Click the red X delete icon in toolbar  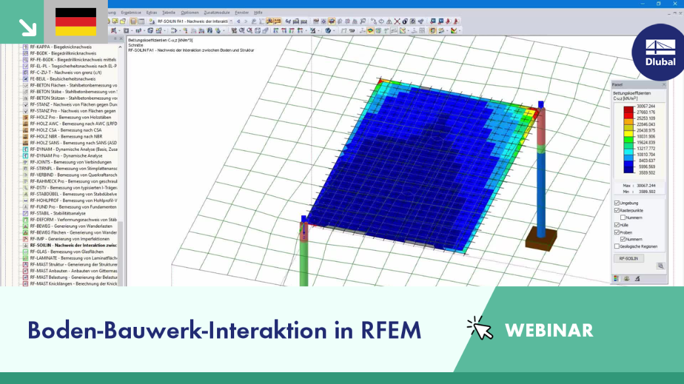[x=397, y=21]
